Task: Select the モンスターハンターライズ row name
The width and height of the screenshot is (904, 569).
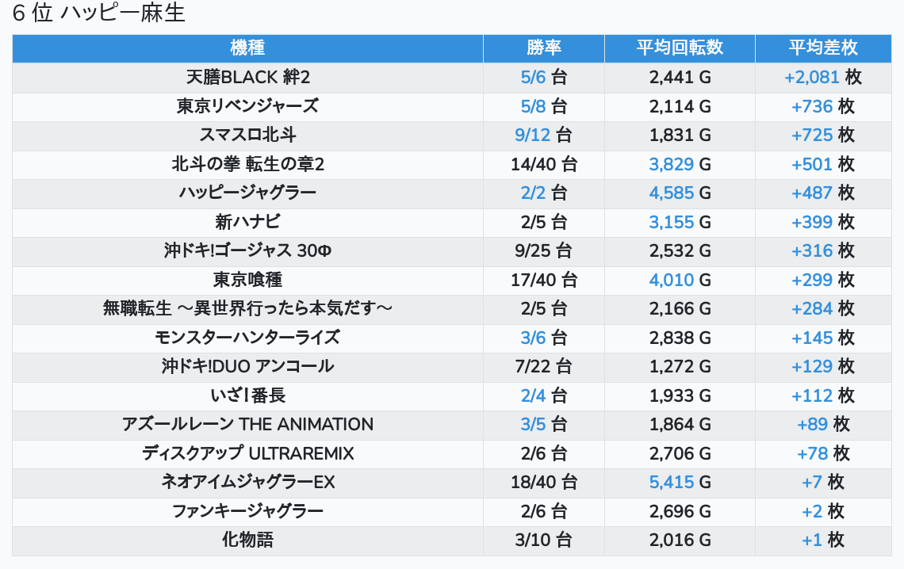Action: click(x=247, y=338)
